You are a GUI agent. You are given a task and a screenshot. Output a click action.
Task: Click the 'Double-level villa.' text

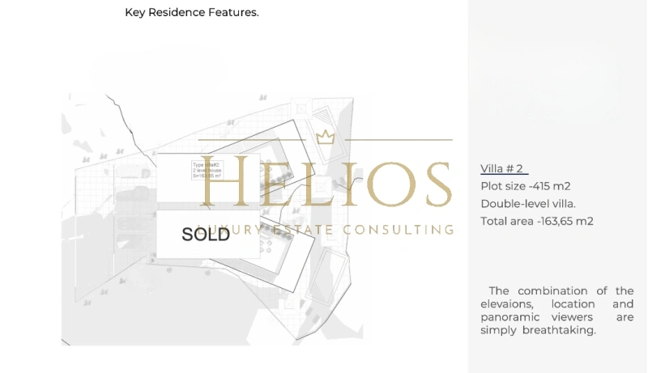coord(528,204)
